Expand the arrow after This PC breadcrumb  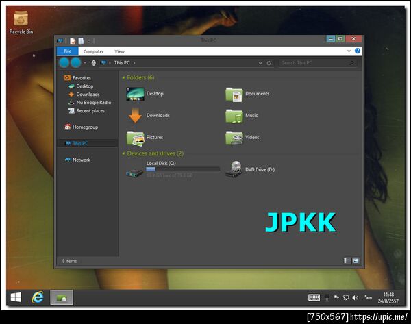coord(134,63)
